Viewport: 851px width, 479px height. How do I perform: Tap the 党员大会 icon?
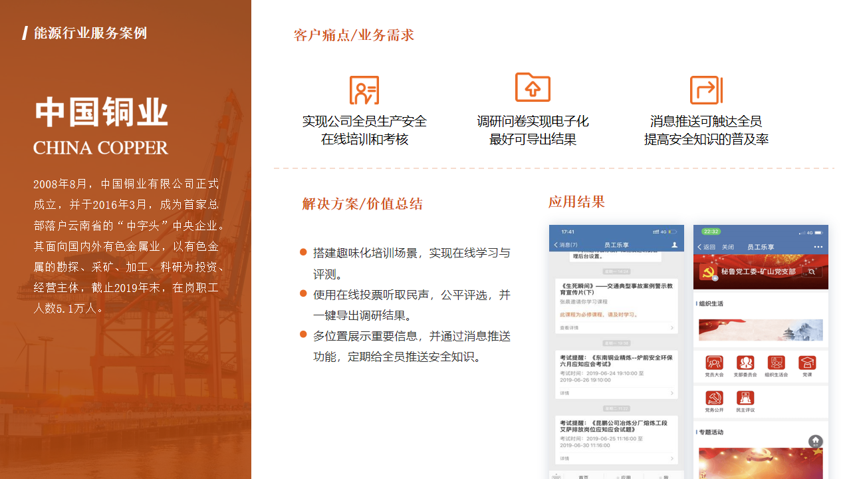[x=715, y=363]
